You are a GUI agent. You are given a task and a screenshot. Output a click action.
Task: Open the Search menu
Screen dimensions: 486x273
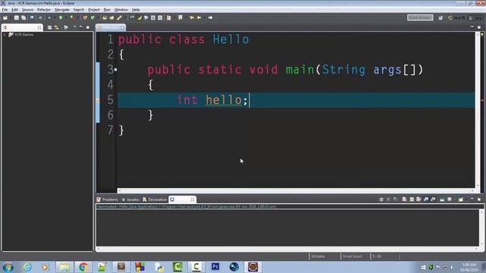tap(78, 10)
